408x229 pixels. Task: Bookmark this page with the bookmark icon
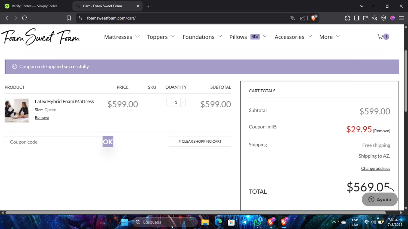69,18
